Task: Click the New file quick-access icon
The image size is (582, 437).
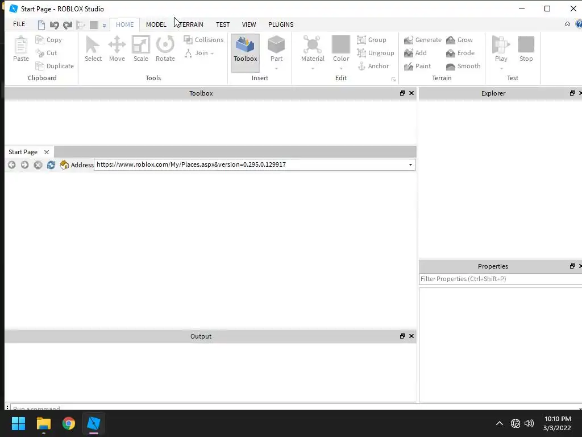Action: (x=41, y=25)
